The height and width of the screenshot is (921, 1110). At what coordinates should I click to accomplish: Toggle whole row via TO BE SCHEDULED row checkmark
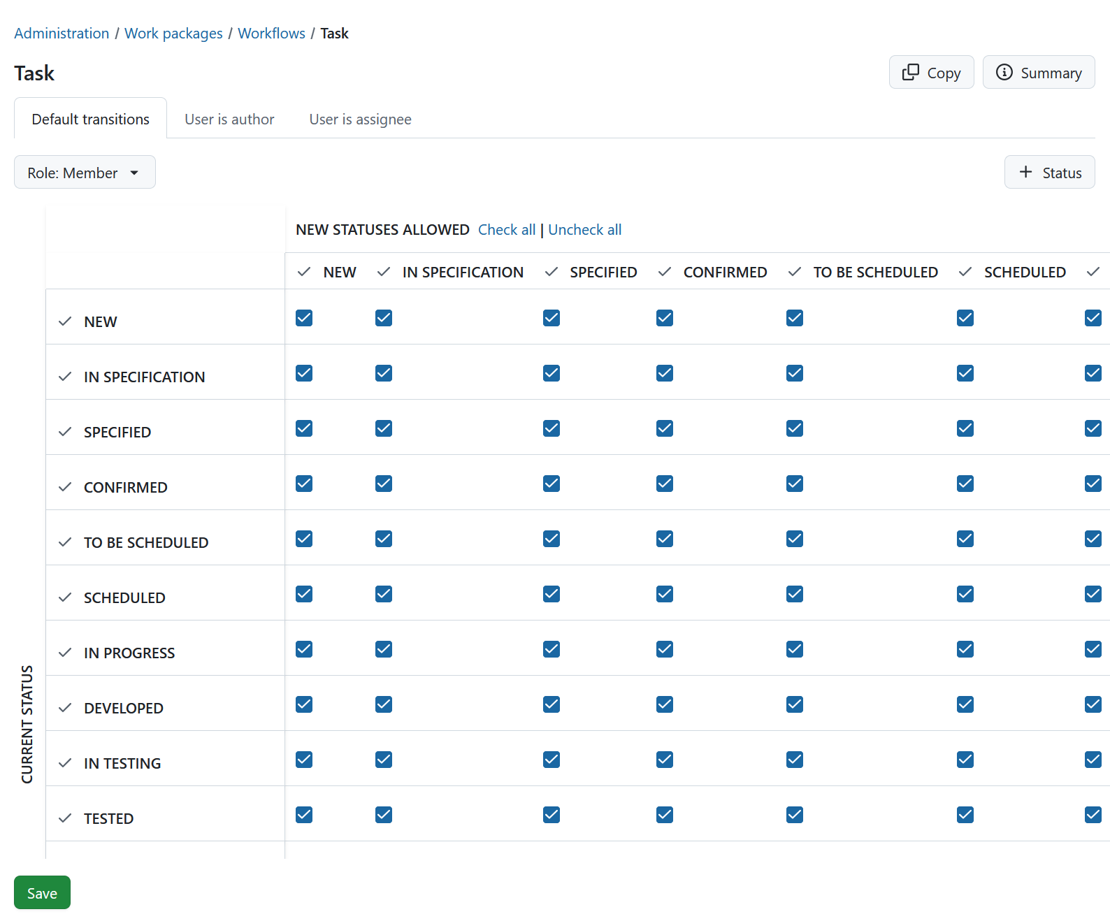tap(65, 542)
